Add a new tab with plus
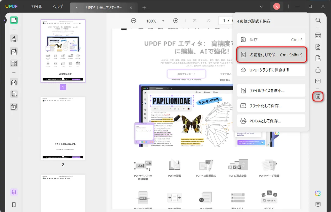Image resolution: width=331 pixels, height=212 pixels. pyautogui.click(x=144, y=8)
